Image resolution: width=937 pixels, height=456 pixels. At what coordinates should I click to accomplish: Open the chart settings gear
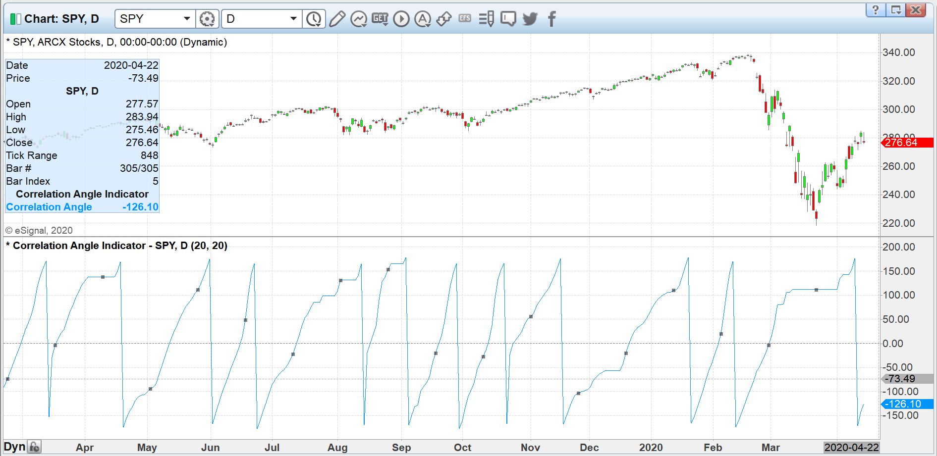[x=207, y=18]
